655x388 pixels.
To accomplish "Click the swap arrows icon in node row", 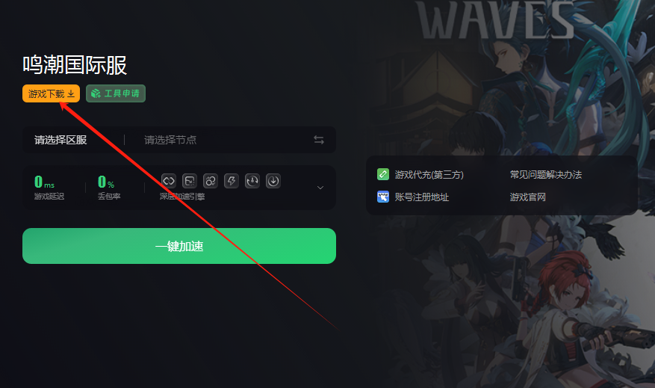I will tap(319, 140).
